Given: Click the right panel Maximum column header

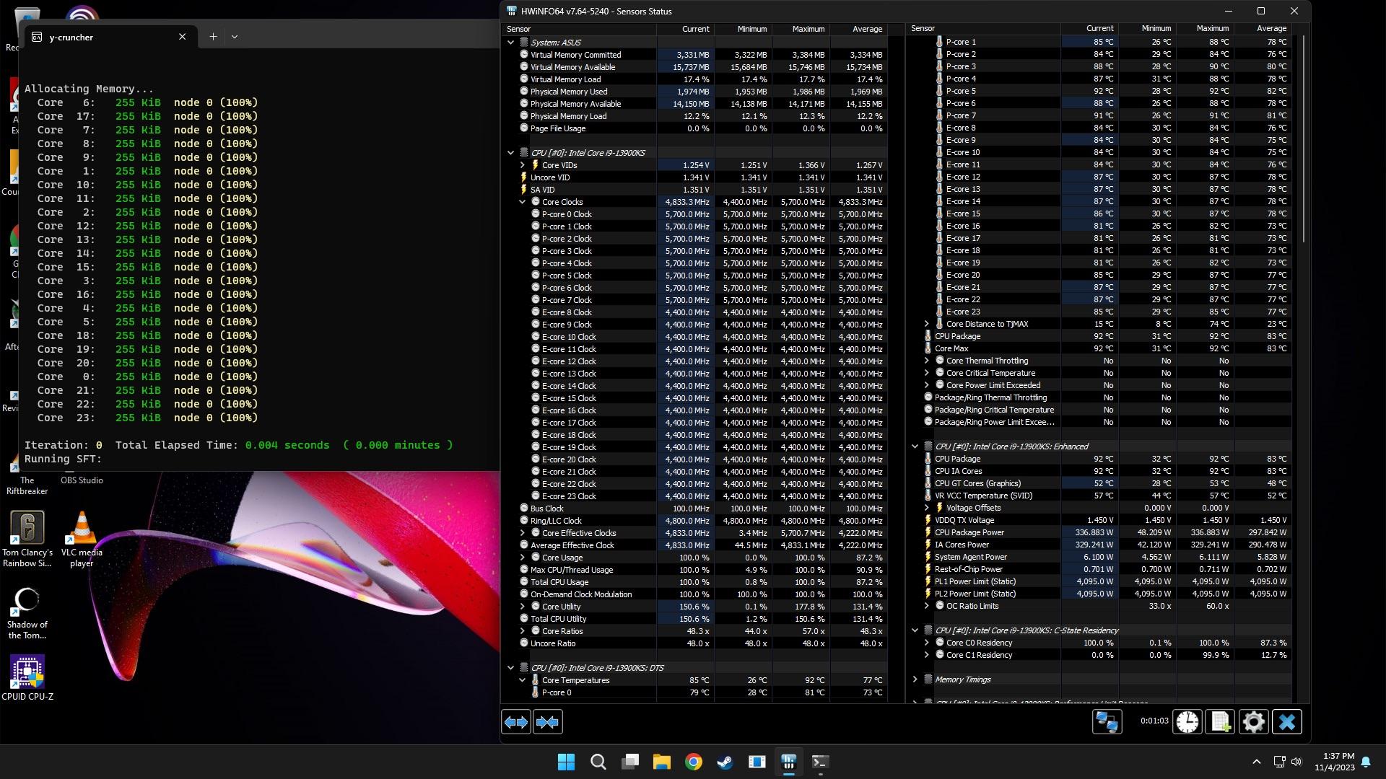Looking at the screenshot, I should pos(1205,29).
